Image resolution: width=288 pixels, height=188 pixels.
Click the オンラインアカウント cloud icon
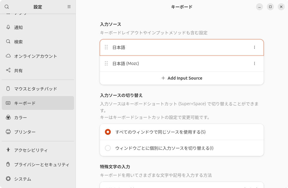(8, 56)
